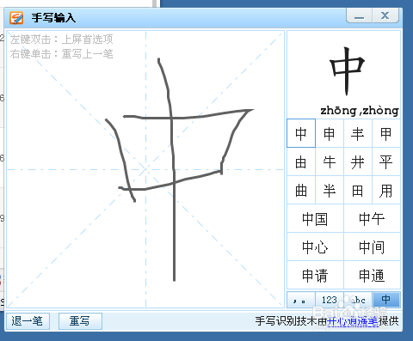Select candidate character 丰
Image resolution: width=413 pixels, height=341 pixels.
click(358, 133)
